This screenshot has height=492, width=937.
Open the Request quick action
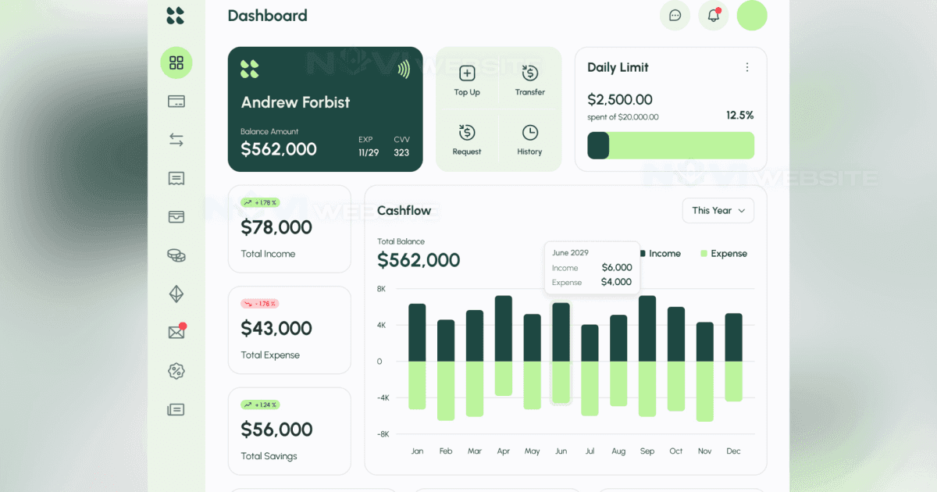click(467, 140)
